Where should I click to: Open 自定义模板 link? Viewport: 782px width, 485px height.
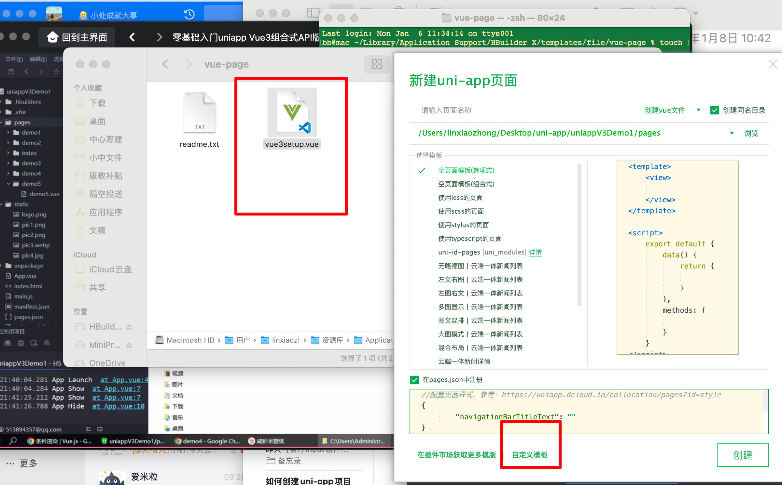click(530, 455)
